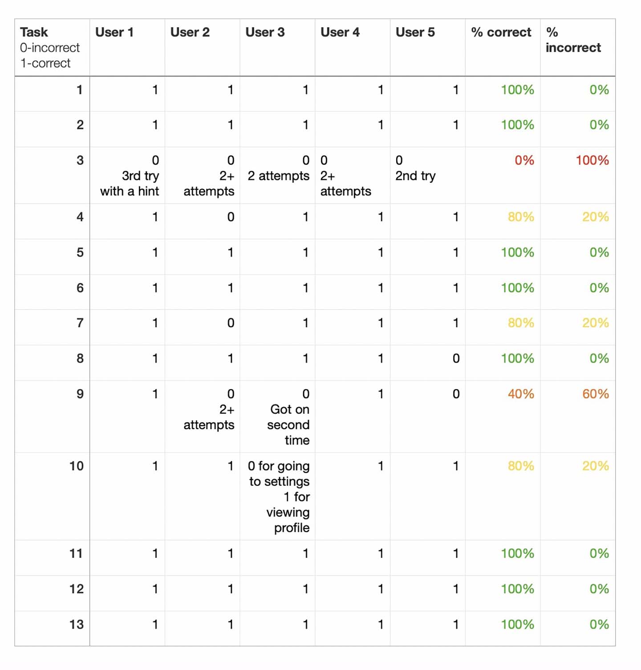Click the Task column header cell
Viewport: 641px width, 670px height.
52,47
